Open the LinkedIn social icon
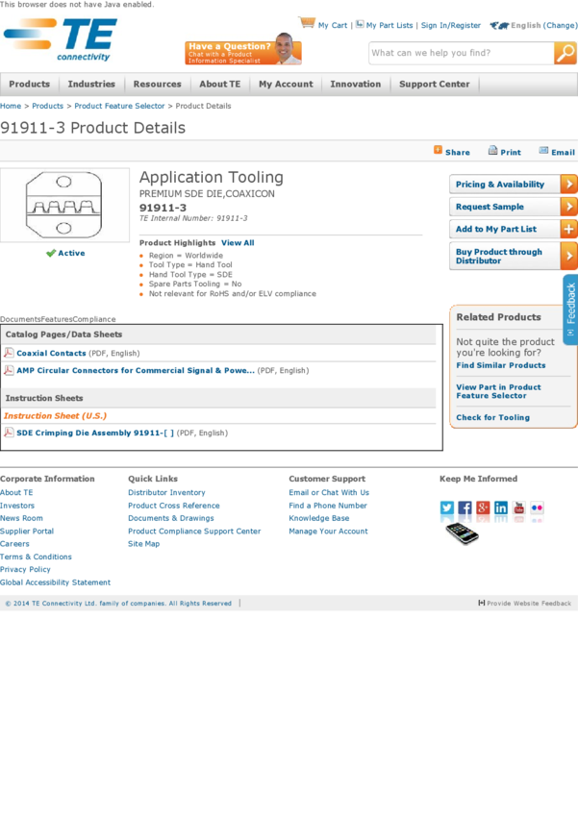 [501, 508]
